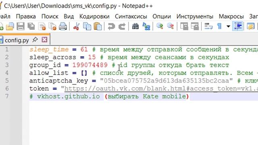This screenshot has width=258, height=145.
Task: Click the anticaptcha_key string value
Action: point(166,81)
